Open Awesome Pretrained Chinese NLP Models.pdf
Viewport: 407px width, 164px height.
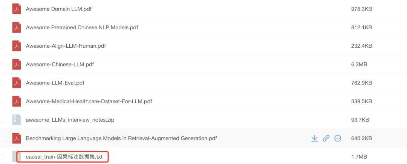point(82,28)
